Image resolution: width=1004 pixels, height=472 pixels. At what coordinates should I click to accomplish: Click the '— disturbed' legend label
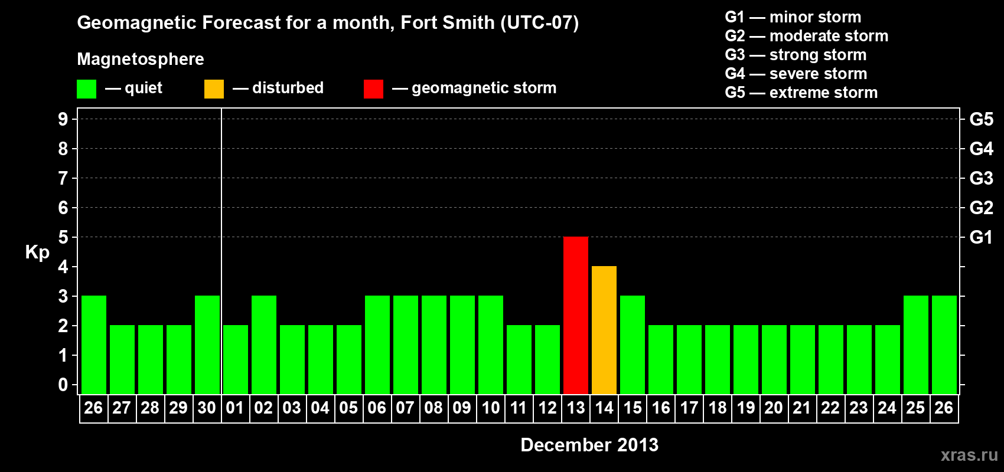278,88
